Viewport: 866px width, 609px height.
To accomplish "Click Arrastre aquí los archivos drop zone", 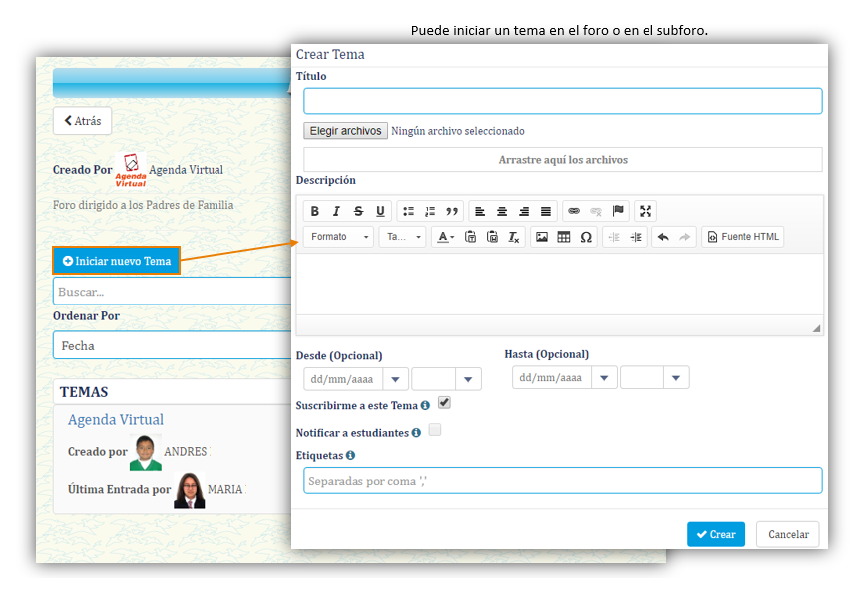I will tap(563, 159).
